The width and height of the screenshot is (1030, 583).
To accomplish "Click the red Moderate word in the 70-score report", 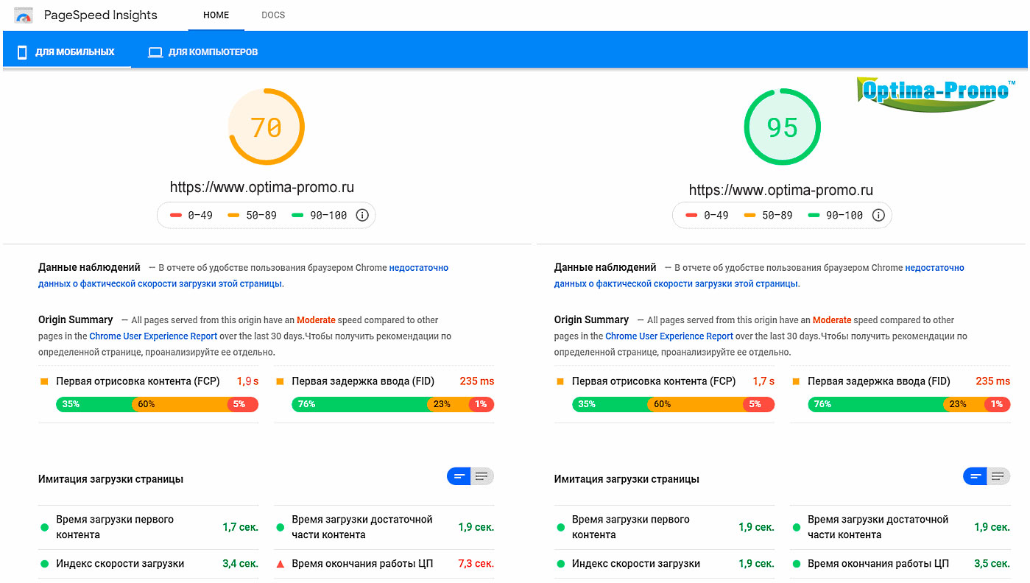I will pyautogui.click(x=316, y=320).
